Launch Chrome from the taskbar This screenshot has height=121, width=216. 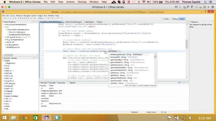tap(25, 118)
